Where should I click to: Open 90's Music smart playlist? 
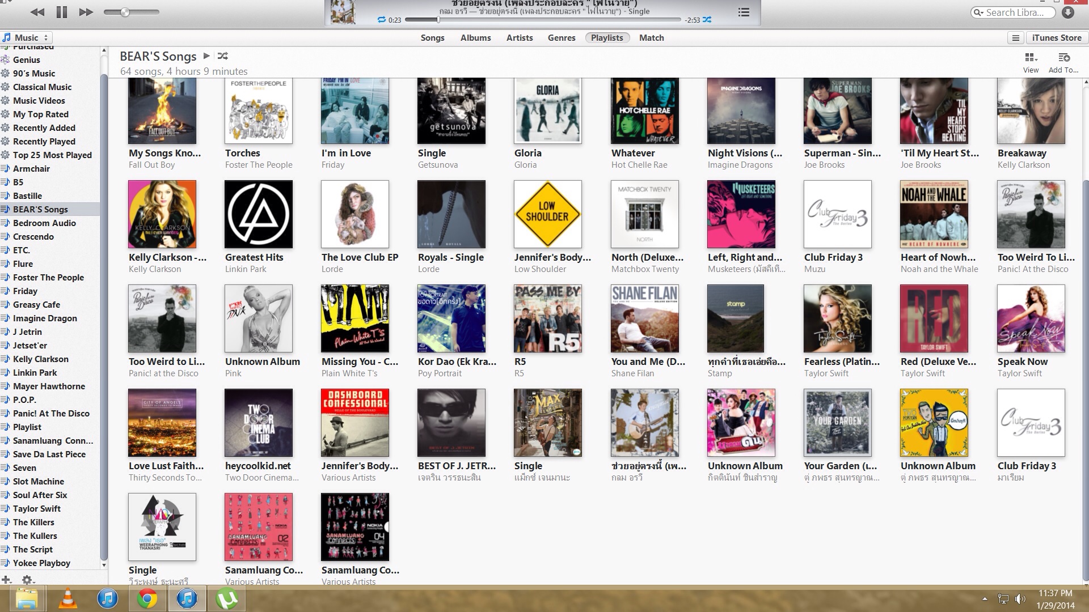pyautogui.click(x=34, y=73)
